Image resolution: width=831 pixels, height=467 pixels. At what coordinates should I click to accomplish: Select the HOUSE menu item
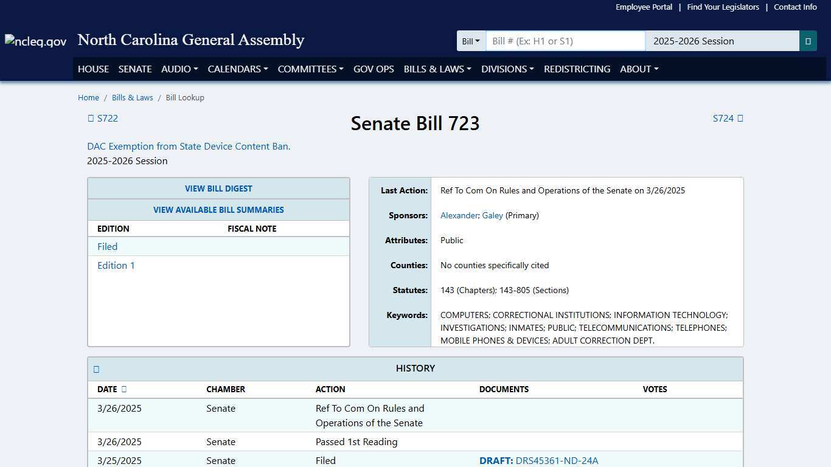(x=93, y=69)
